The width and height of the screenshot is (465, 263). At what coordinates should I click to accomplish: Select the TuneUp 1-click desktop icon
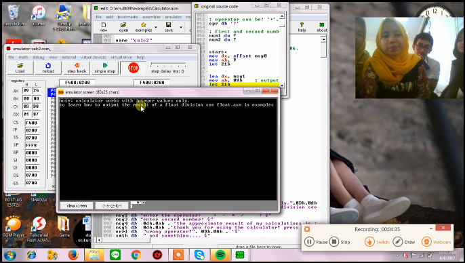[64, 17]
